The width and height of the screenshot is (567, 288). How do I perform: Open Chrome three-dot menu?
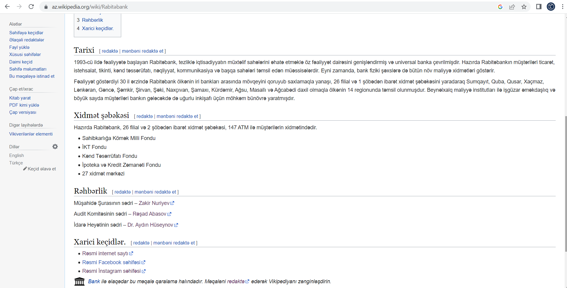click(x=563, y=7)
